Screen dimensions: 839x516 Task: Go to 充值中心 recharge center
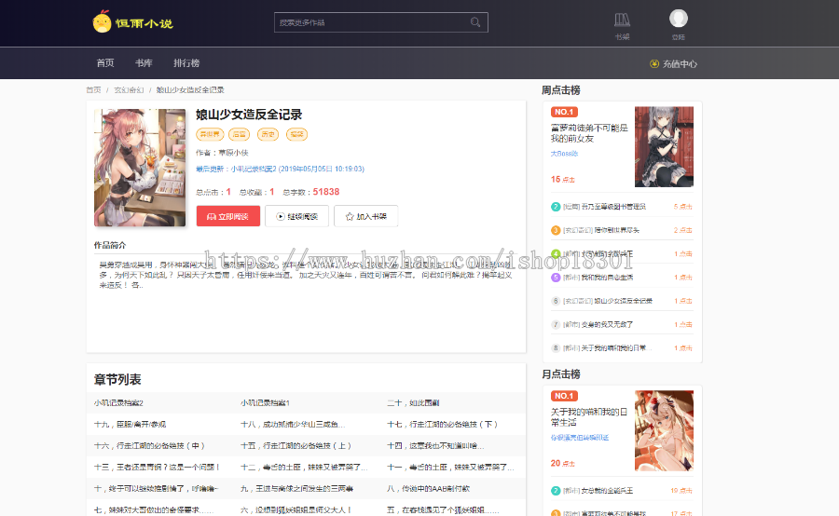tap(680, 63)
